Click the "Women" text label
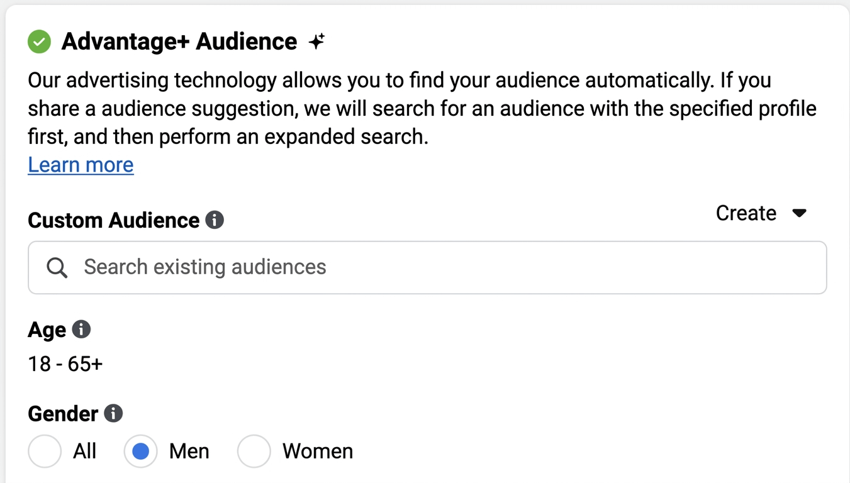The width and height of the screenshot is (850, 483). click(x=317, y=451)
